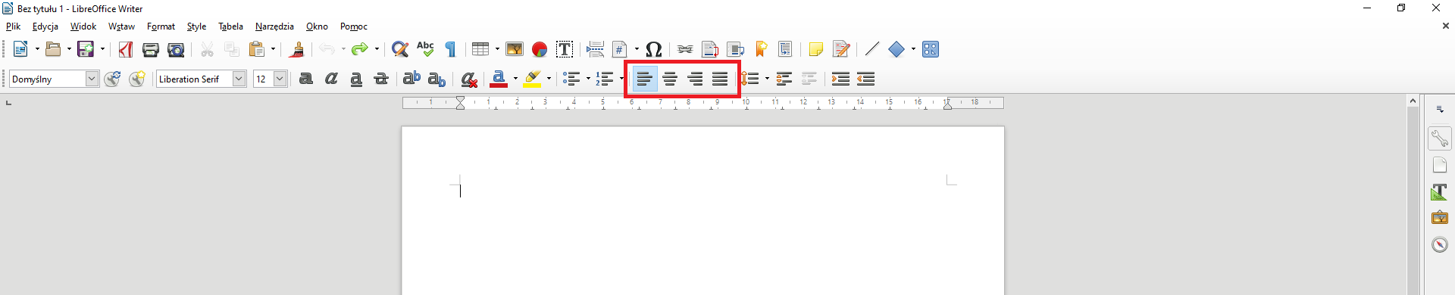Viewport: 1455px width, 295px height.
Task: Export document directly as PDF
Action: (x=126, y=49)
